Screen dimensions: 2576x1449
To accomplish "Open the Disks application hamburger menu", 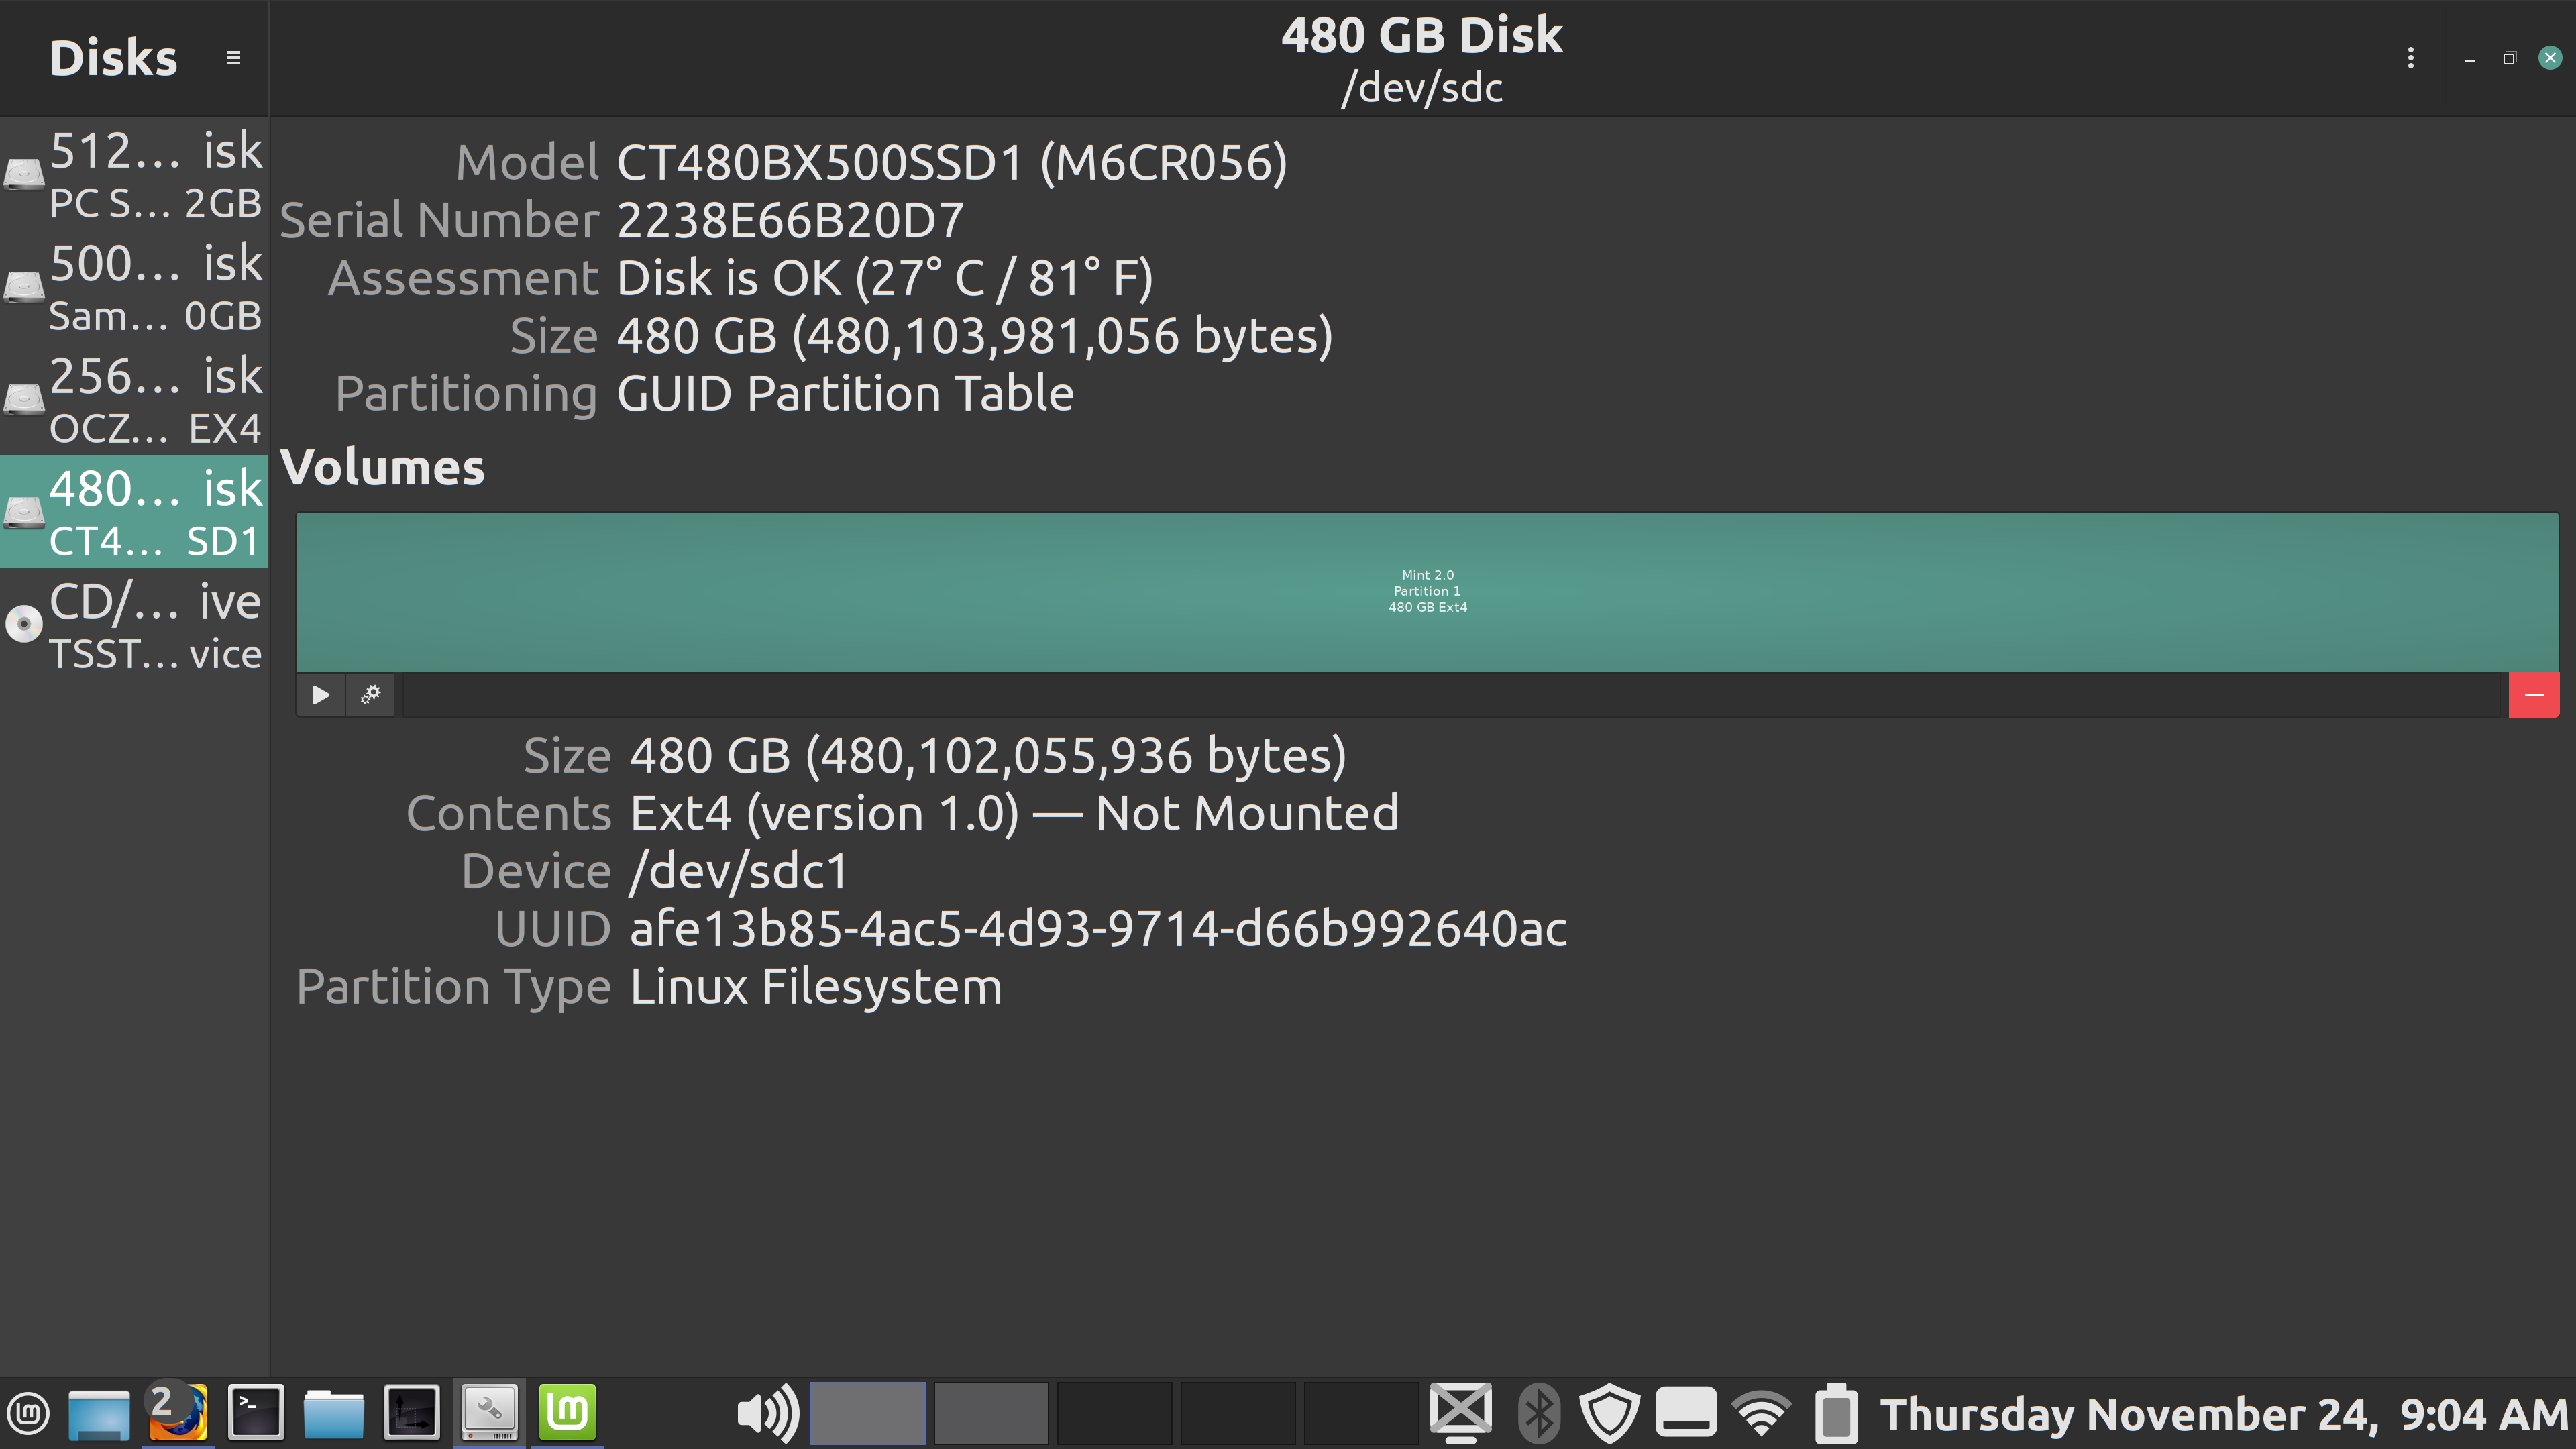I will coord(233,58).
